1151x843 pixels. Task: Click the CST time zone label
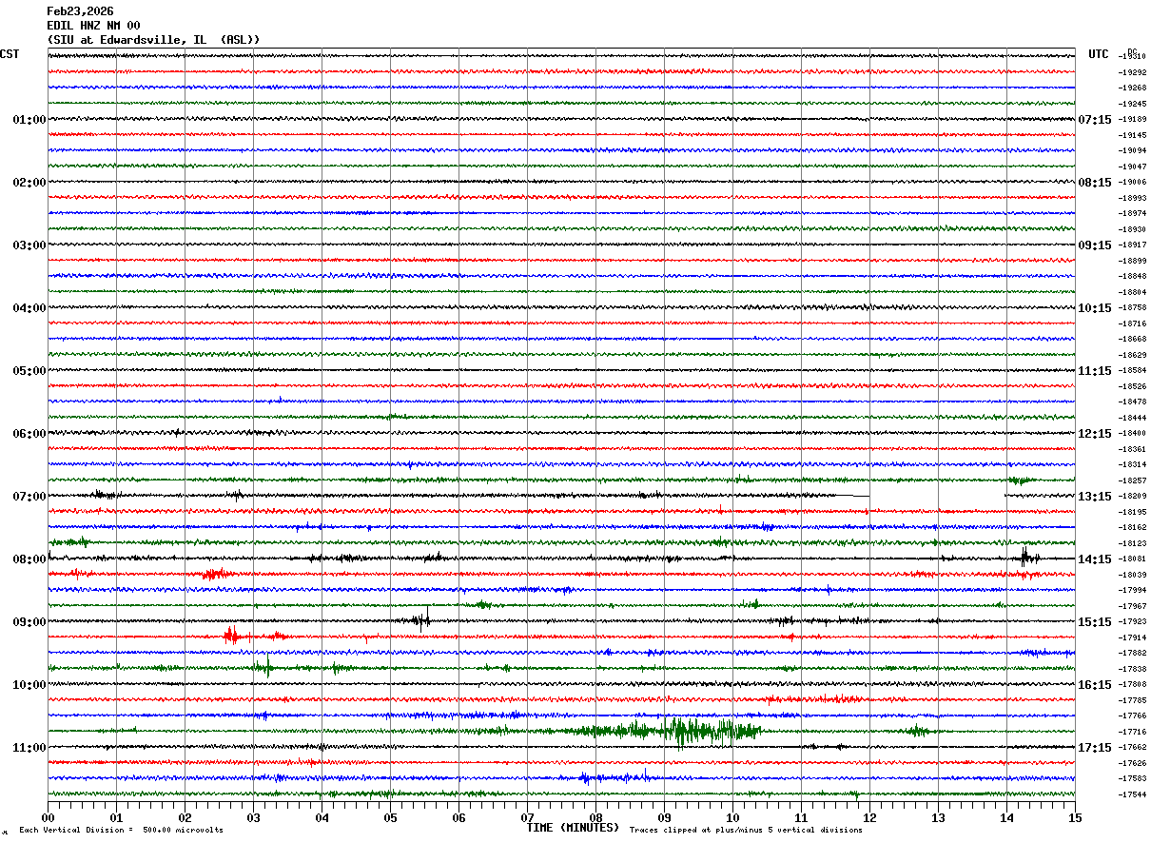(x=10, y=54)
